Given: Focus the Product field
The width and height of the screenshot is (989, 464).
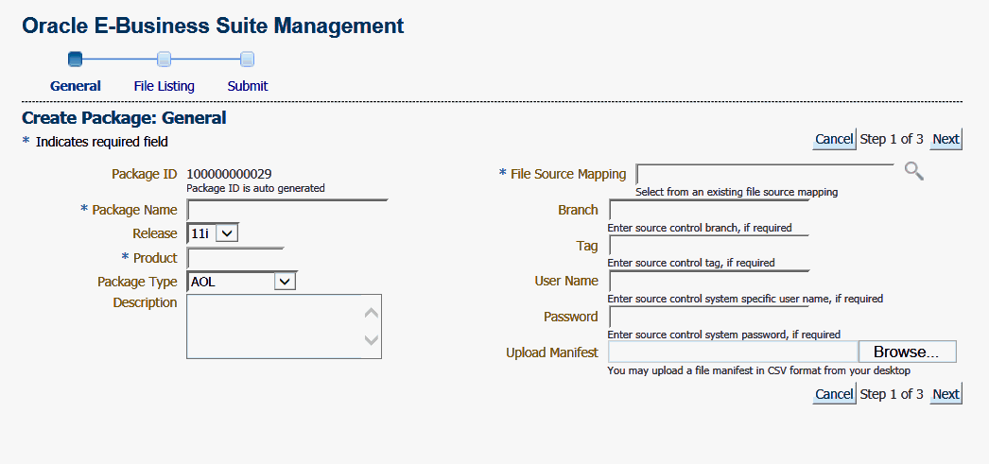Looking at the screenshot, I should point(235,258).
